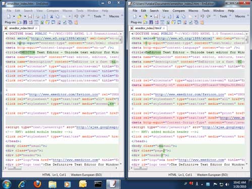This screenshot has width=252, height=189.
Task: Click Macros toolbar button in emeditor_index2.htm window
Action: [x=240, y=16]
